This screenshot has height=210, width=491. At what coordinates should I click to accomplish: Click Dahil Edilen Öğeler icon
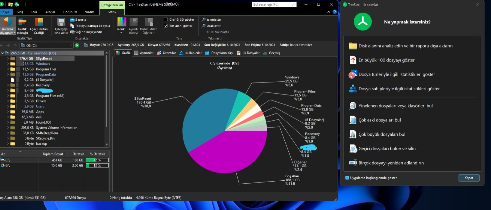149,22
